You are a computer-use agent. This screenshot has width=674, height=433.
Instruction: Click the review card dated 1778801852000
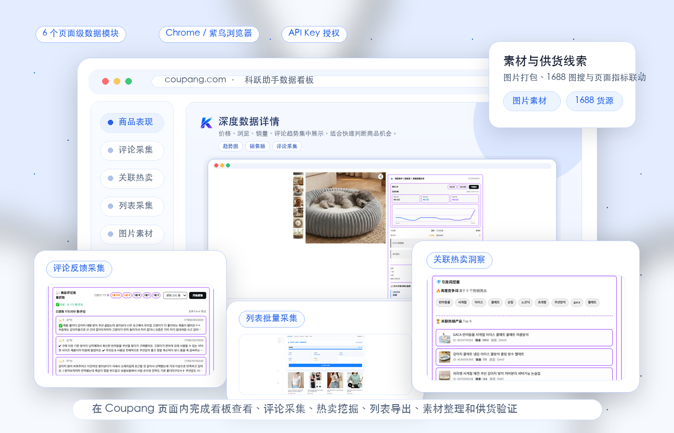pos(131,325)
